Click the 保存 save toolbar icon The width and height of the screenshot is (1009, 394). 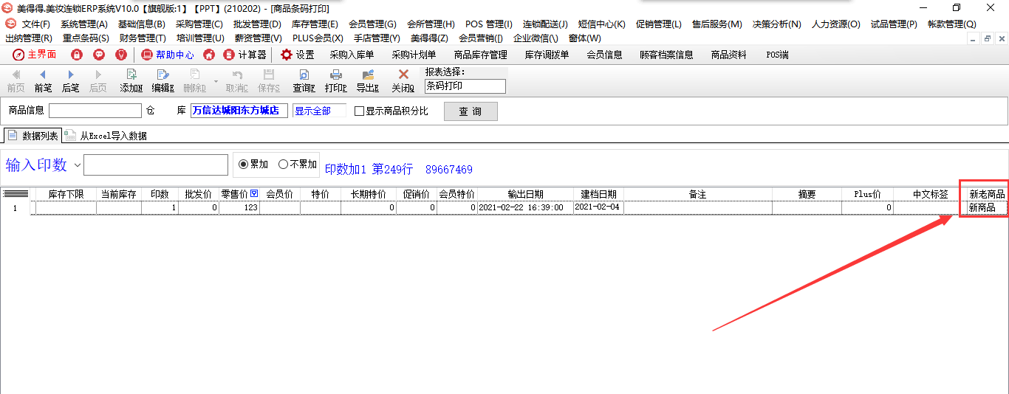point(269,81)
